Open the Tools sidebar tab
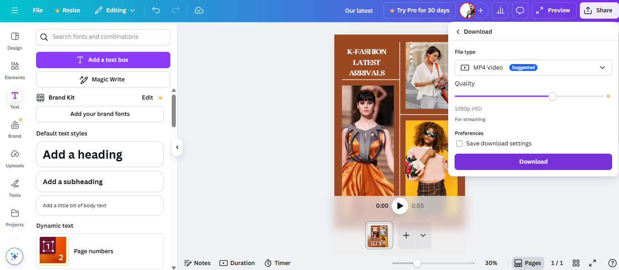619x270 pixels. click(15, 188)
